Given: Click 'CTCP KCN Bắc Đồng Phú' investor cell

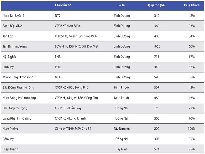Looking at the screenshot, I should coord(72,88).
